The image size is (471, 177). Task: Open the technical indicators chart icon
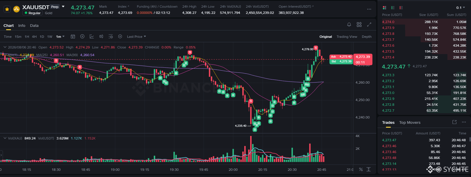92,37
